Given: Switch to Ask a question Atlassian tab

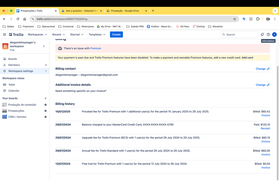Looking at the screenshot, I should tap(82, 11).
